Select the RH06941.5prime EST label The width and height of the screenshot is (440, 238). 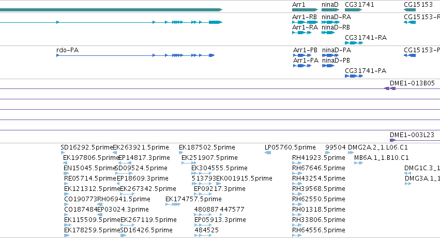[x=124, y=199]
